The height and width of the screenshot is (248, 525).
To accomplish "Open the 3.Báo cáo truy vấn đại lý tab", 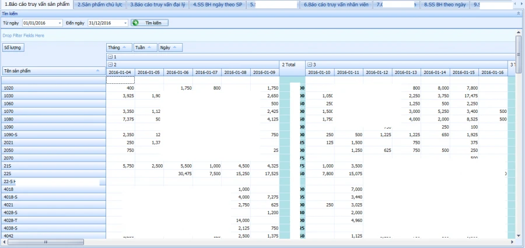I will coord(157,5).
